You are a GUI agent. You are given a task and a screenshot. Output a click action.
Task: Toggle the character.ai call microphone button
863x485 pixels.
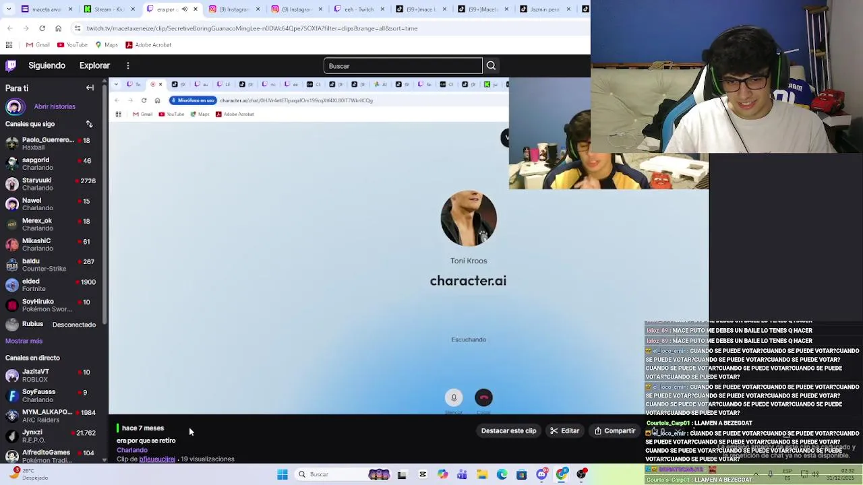(x=454, y=397)
